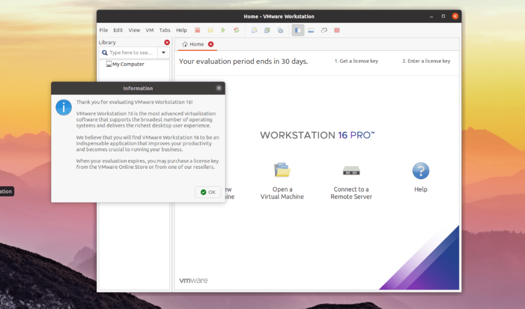The image size is (525, 309).
Task: Expand the library search options dropdown
Action: [163, 52]
